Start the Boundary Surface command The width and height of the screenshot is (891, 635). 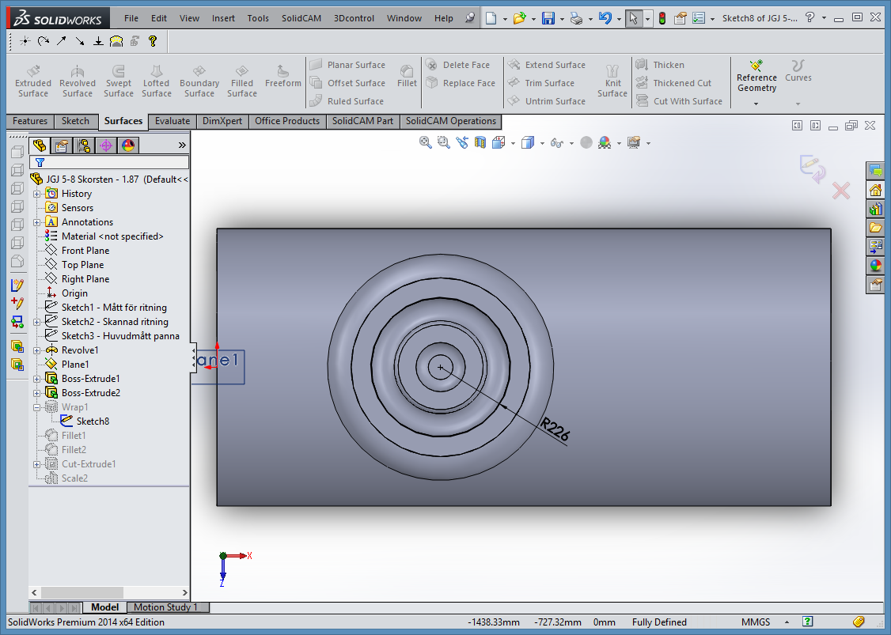(199, 81)
